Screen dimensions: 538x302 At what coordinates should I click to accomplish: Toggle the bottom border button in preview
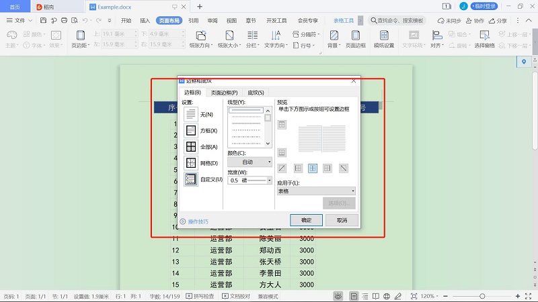[282, 152]
